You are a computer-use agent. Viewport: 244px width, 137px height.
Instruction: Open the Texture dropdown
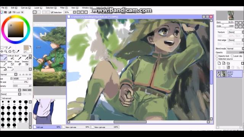[x=235, y=32]
